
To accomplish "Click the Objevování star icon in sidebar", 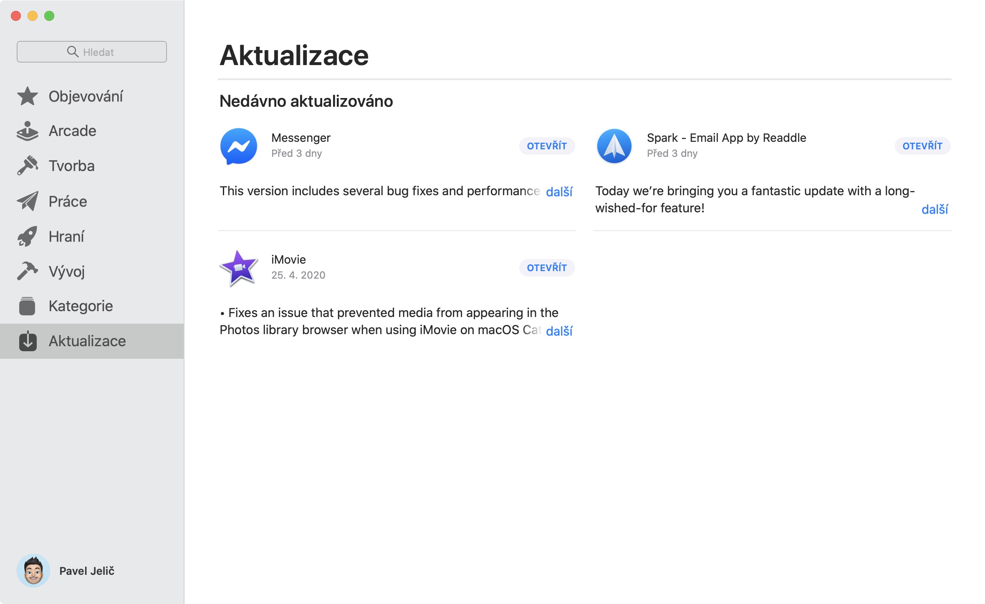I will 28,96.
